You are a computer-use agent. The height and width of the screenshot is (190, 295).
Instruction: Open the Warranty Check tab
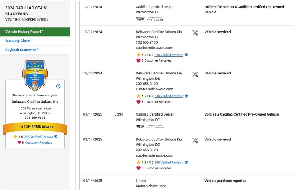coord(19,41)
